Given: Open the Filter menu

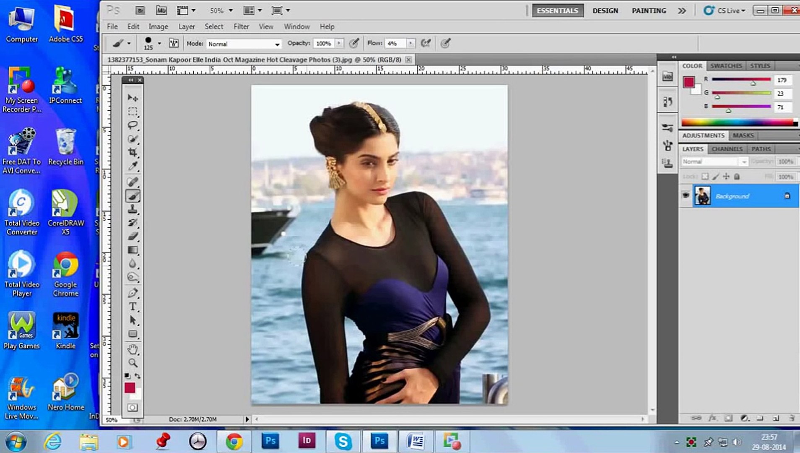Looking at the screenshot, I should click(x=241, y=26).
